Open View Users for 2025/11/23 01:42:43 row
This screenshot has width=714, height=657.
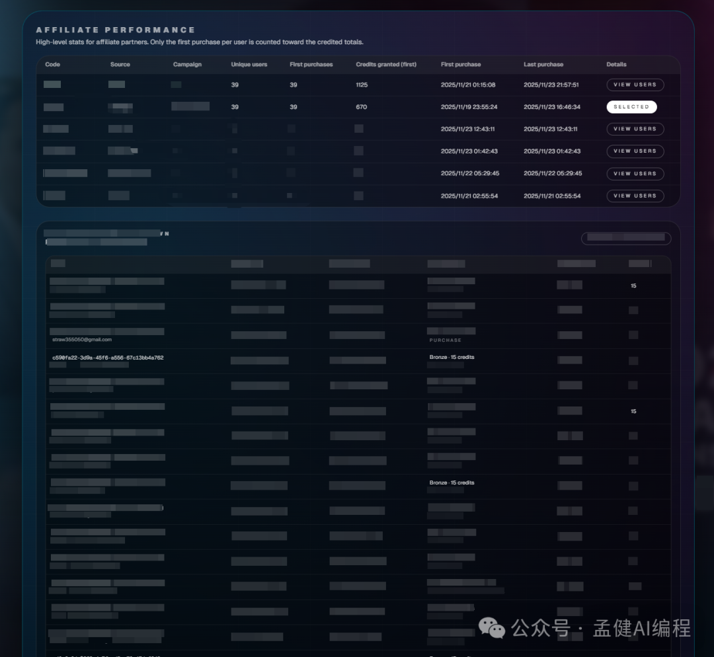point(635,151)
